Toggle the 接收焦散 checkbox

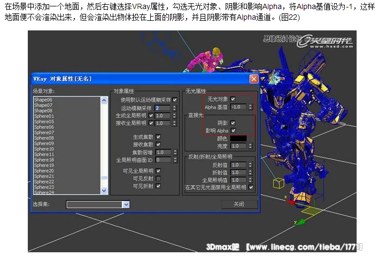158,144
